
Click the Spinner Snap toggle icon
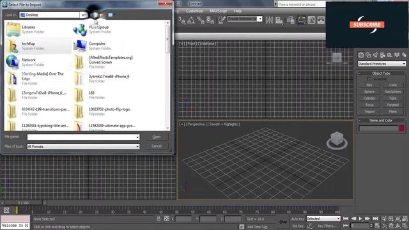pyautogui.click(x=210, y=20)
